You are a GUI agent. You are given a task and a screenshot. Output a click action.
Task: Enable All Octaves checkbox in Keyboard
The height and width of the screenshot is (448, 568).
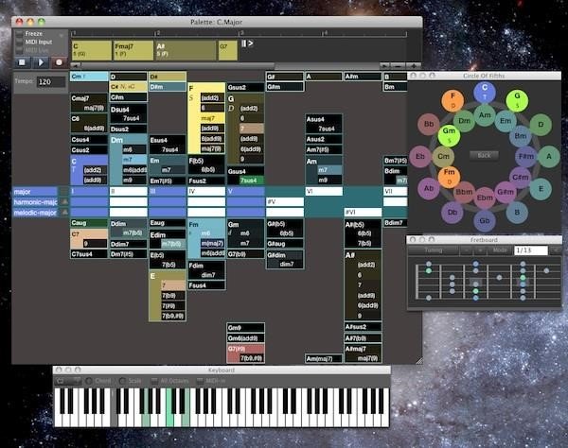[x=154, y=381]
